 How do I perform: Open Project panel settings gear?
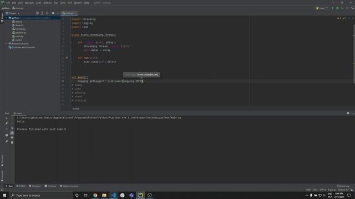pos(53,13)
